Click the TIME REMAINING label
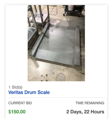The width and height of the screenshot is (112, 119). tap(90, 103)
